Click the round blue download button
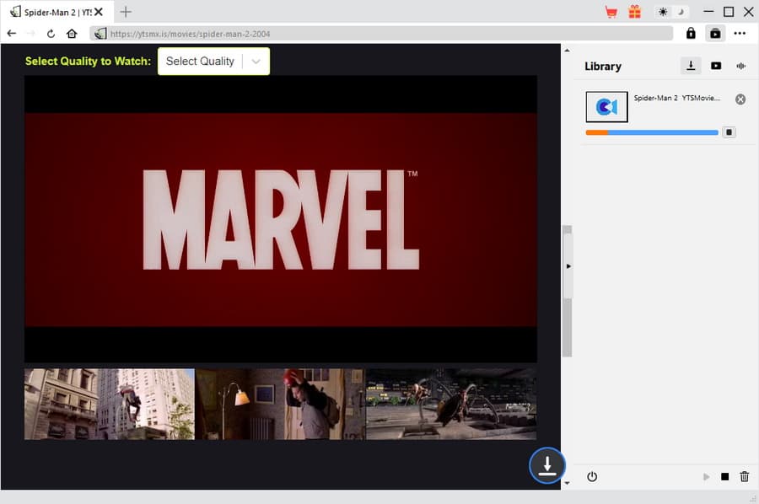This screenshot has height=504, width=759. (547, 465)
